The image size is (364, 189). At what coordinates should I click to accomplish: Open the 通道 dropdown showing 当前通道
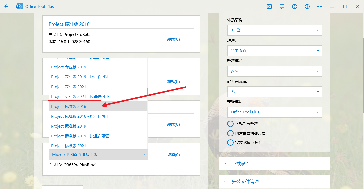(275, 50)
